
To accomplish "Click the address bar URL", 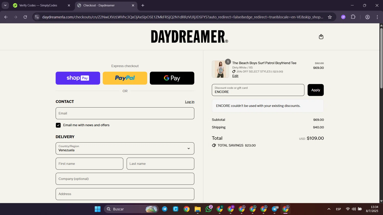I will click(183, 17).
